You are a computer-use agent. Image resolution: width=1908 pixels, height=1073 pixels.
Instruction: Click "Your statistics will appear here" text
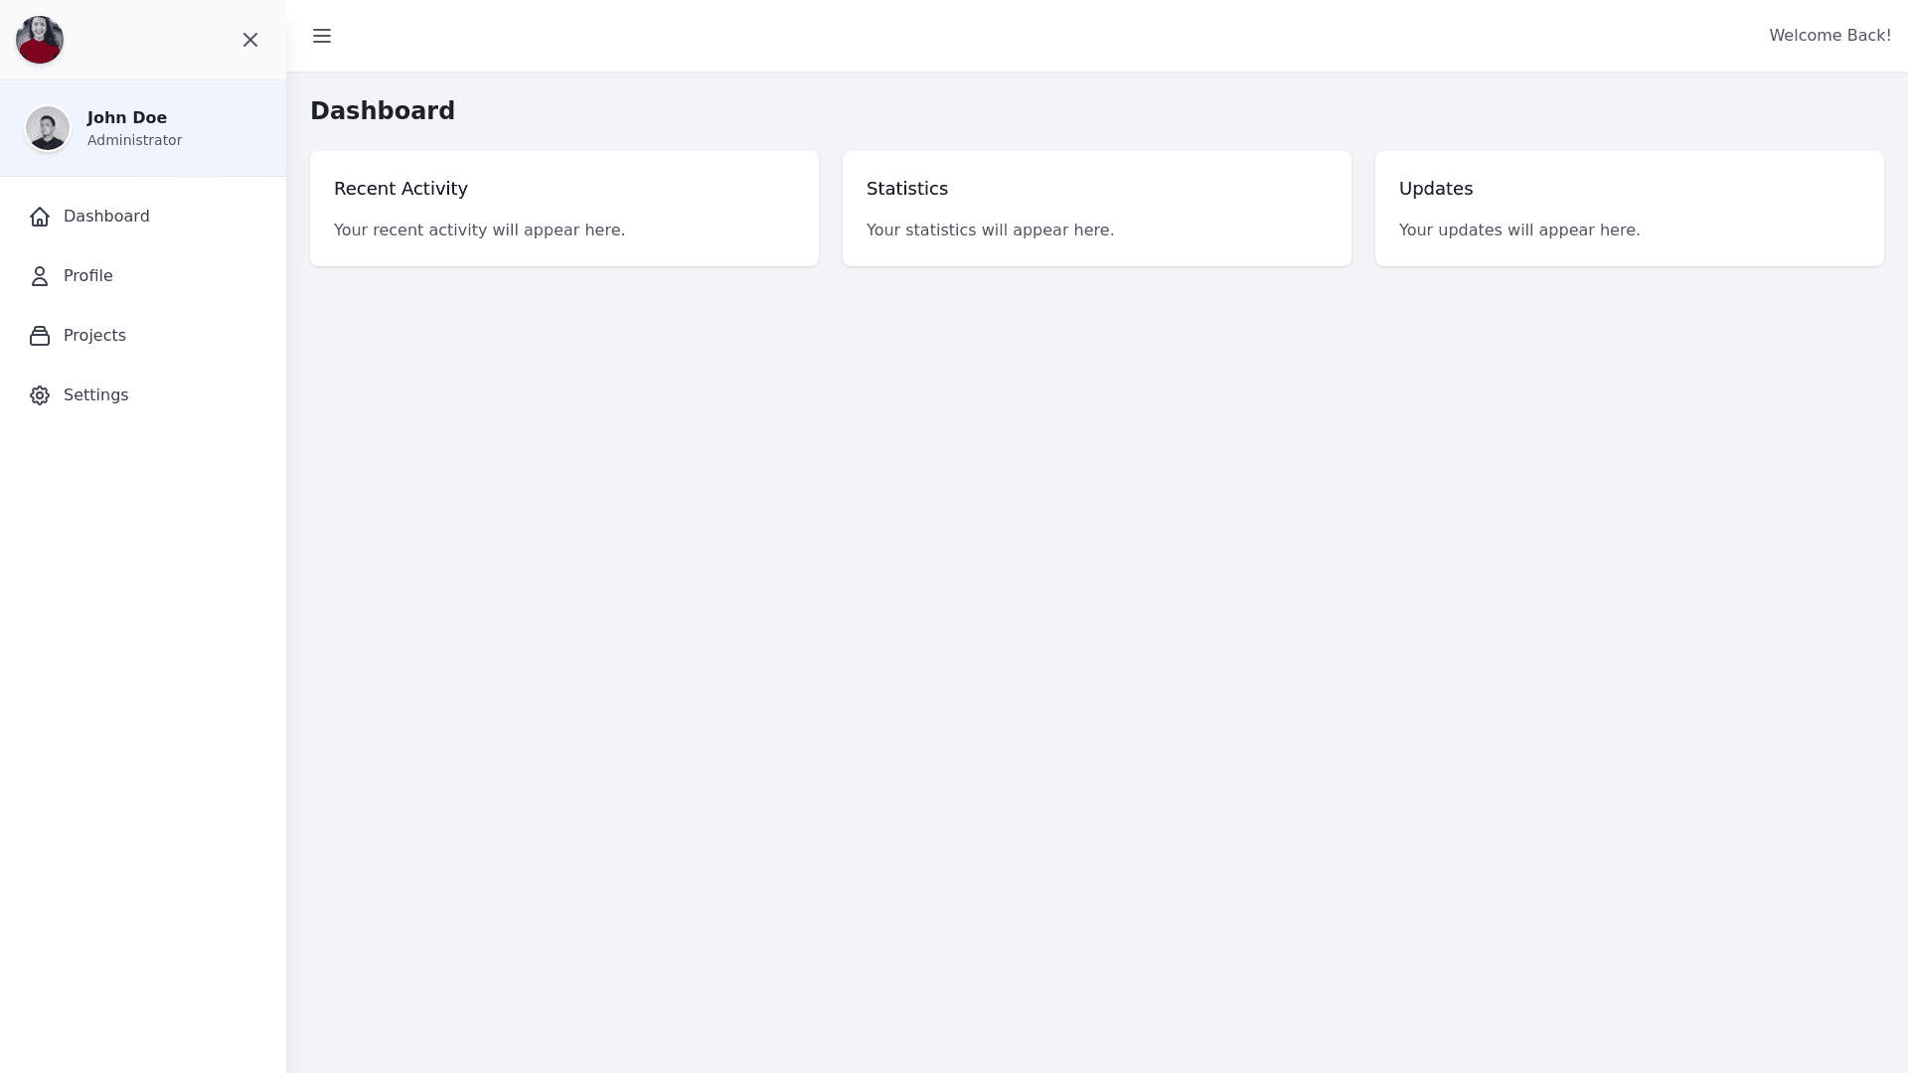[990, 230]
